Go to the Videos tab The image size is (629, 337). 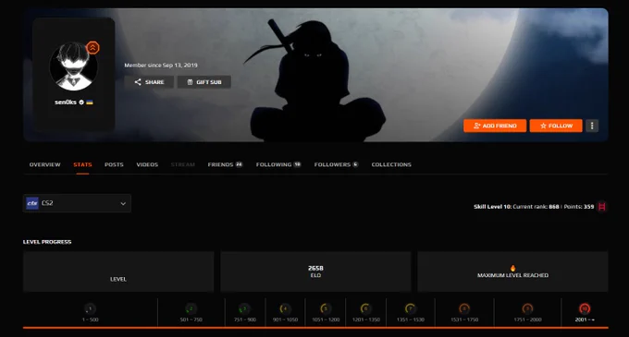[x=147, y=164]
